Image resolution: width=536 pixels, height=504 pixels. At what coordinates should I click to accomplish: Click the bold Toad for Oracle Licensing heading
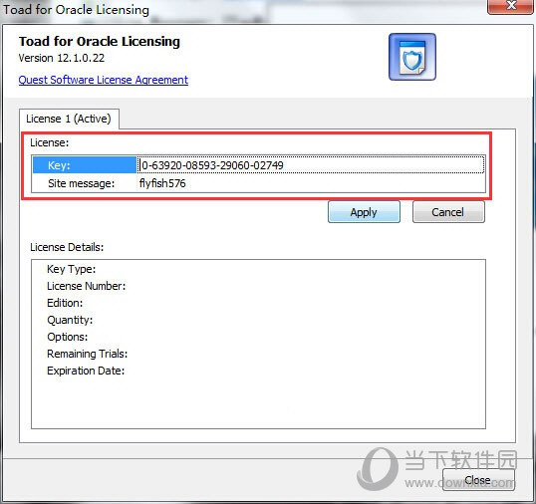pyautogui.click(x=100, y=42)
